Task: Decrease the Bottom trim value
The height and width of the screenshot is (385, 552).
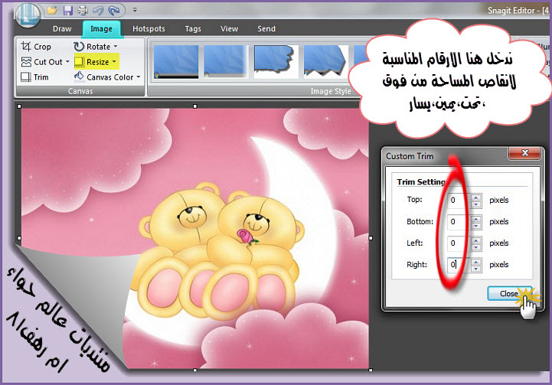Action: click(x=475, y=225)
